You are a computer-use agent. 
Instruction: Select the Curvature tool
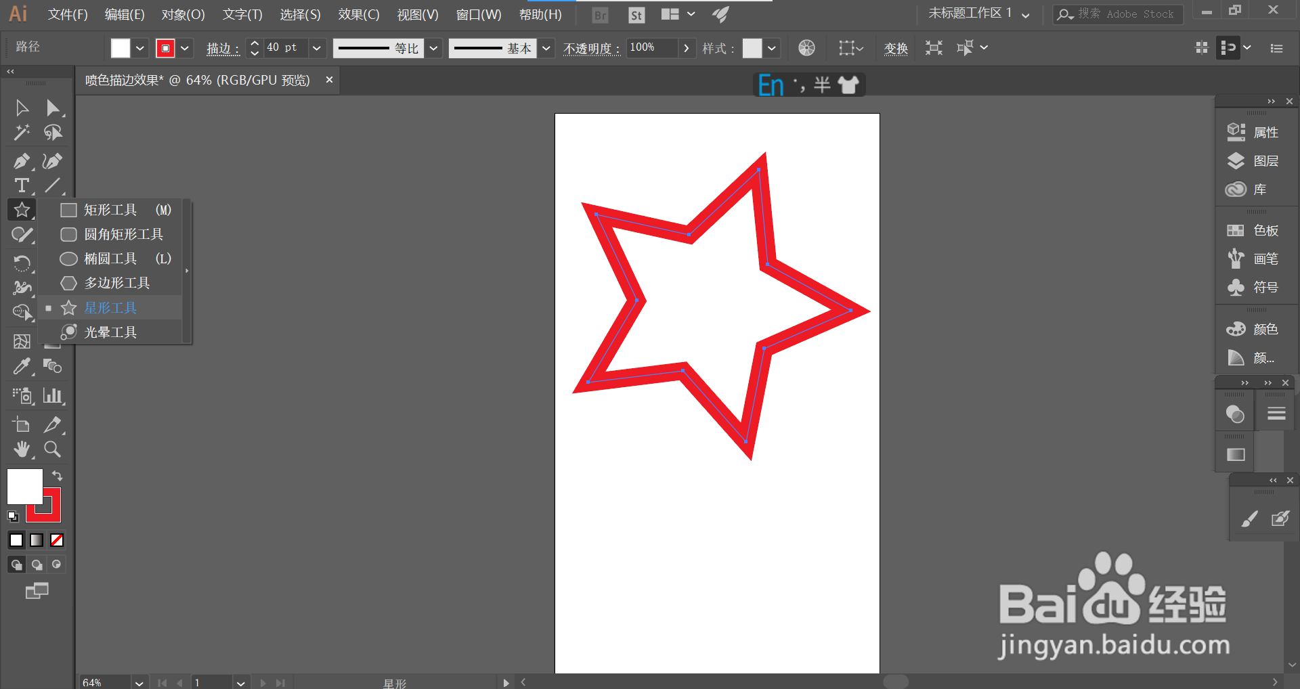coord(52,161)
